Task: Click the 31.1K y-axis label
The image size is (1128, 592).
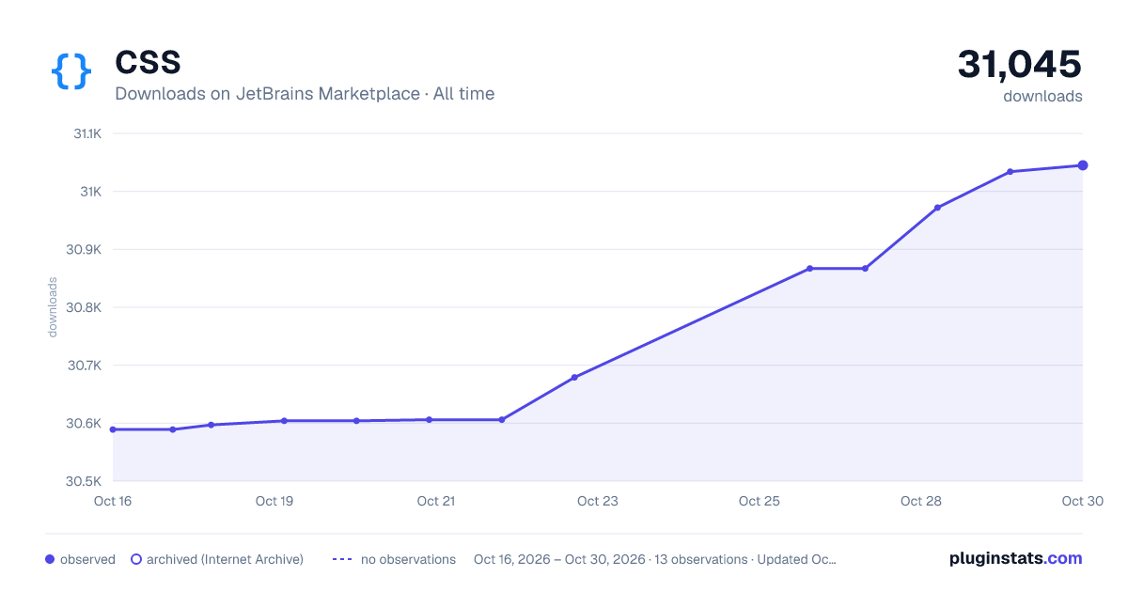Action: pyautogui.click(x=86, y=133)
